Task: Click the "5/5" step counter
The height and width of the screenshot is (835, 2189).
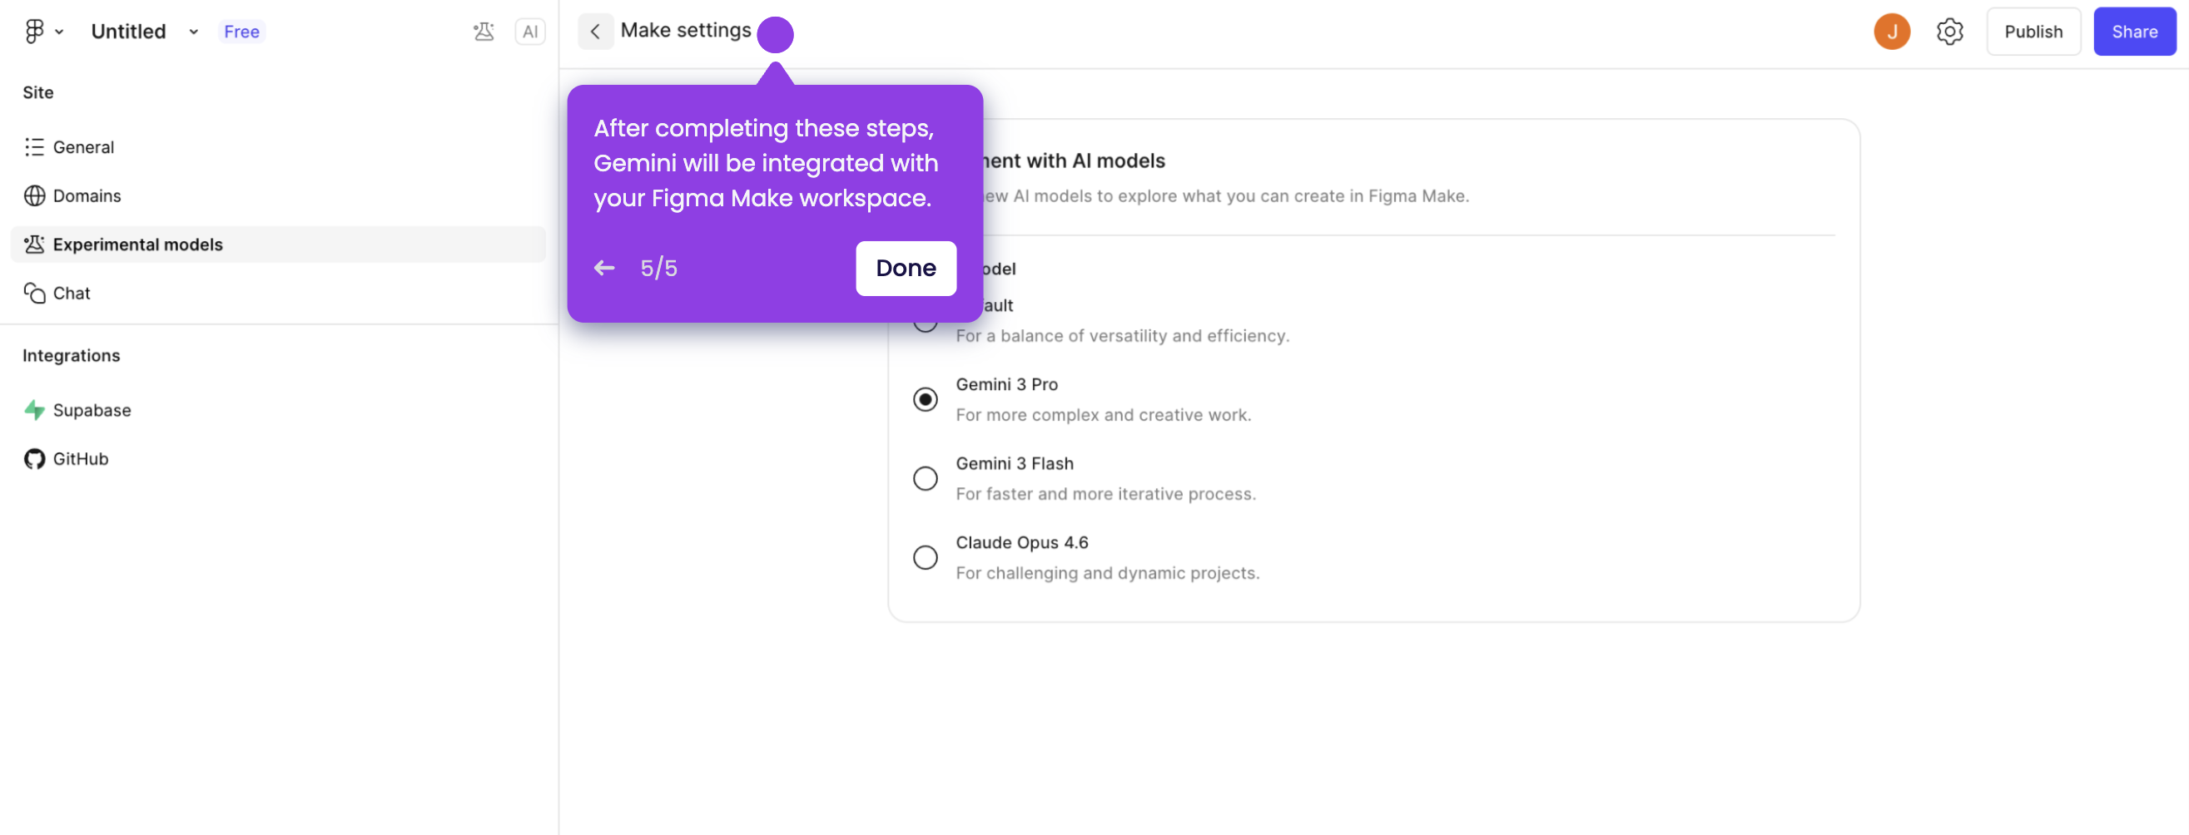Action: (x=658, y=269)
